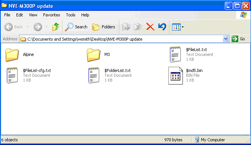The height and width of the screenshot is (145, 251).
Task: Open the Favorites menu
Action: (x=52, y=15)
